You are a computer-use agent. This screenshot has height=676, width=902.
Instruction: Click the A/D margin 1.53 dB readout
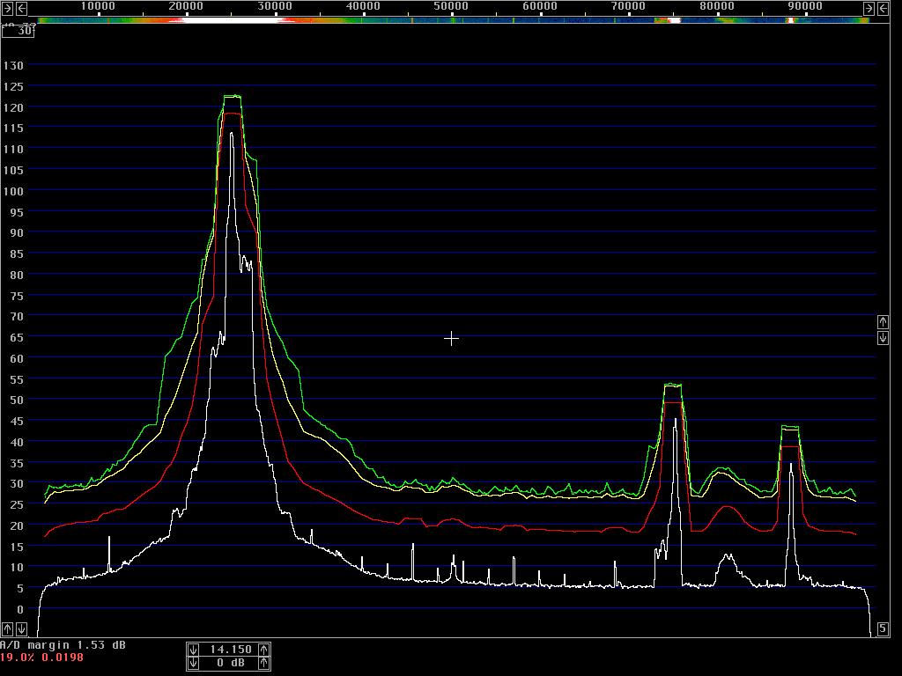pyautogui.click(x=63, y=645)
